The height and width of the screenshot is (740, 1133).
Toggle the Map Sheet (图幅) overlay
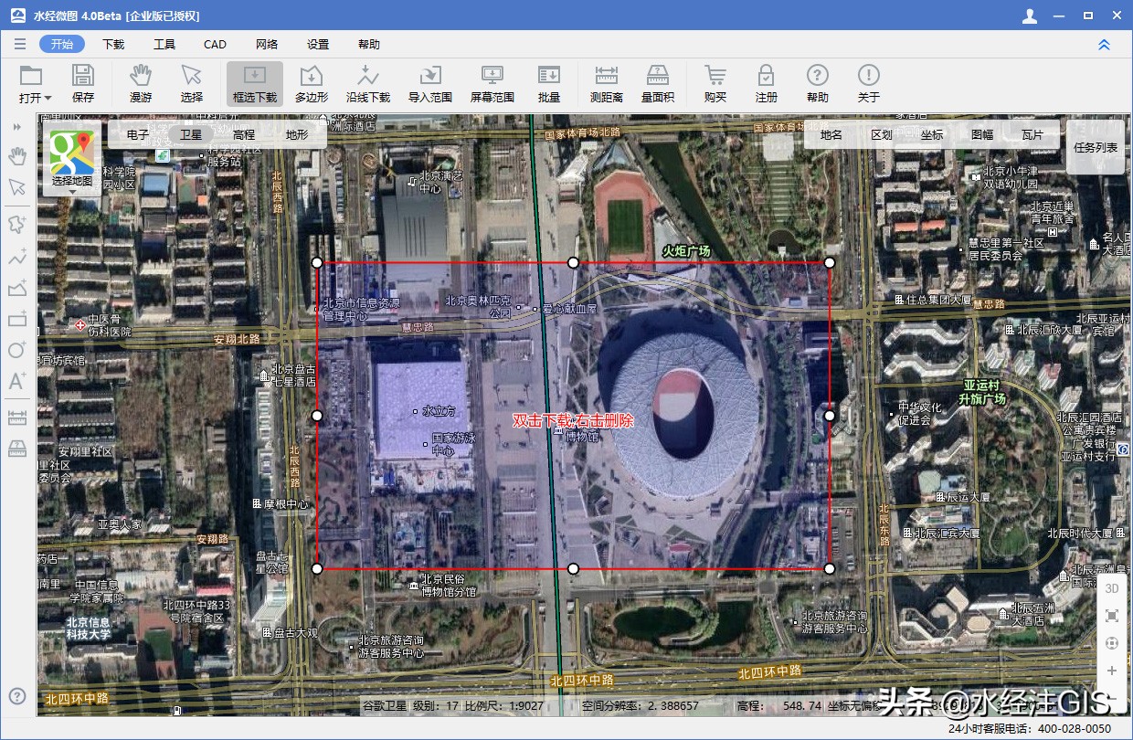pos(982,134)
